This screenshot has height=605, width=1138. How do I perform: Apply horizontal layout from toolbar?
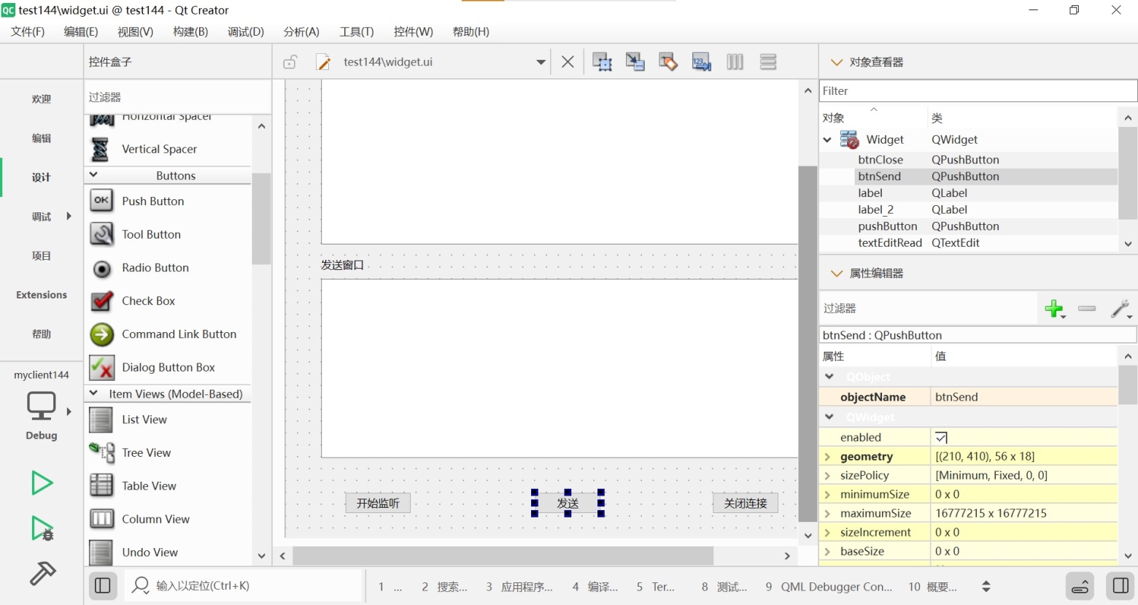click(735, 62)
